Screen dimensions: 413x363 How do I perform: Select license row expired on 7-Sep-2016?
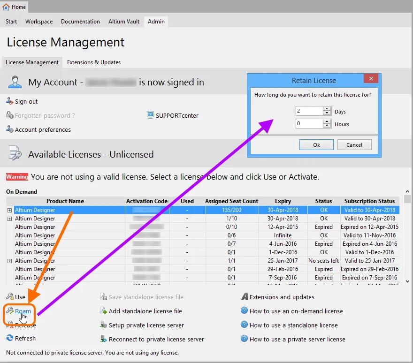click(203, 278)
